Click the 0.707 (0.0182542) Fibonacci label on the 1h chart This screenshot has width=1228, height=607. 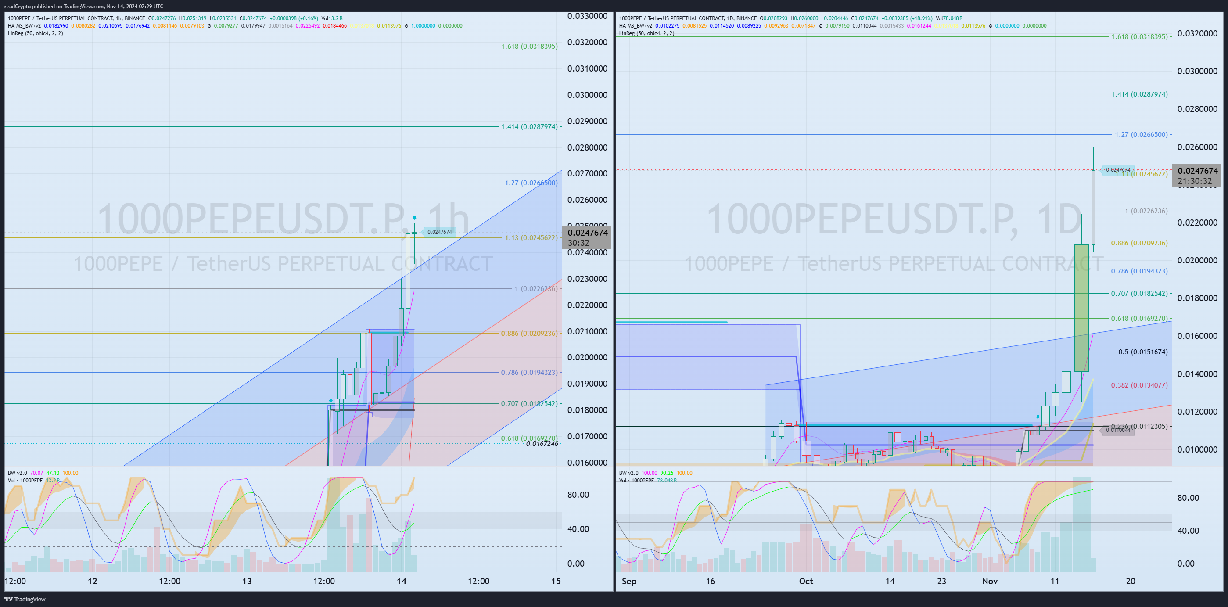click(x=529, y=403)
